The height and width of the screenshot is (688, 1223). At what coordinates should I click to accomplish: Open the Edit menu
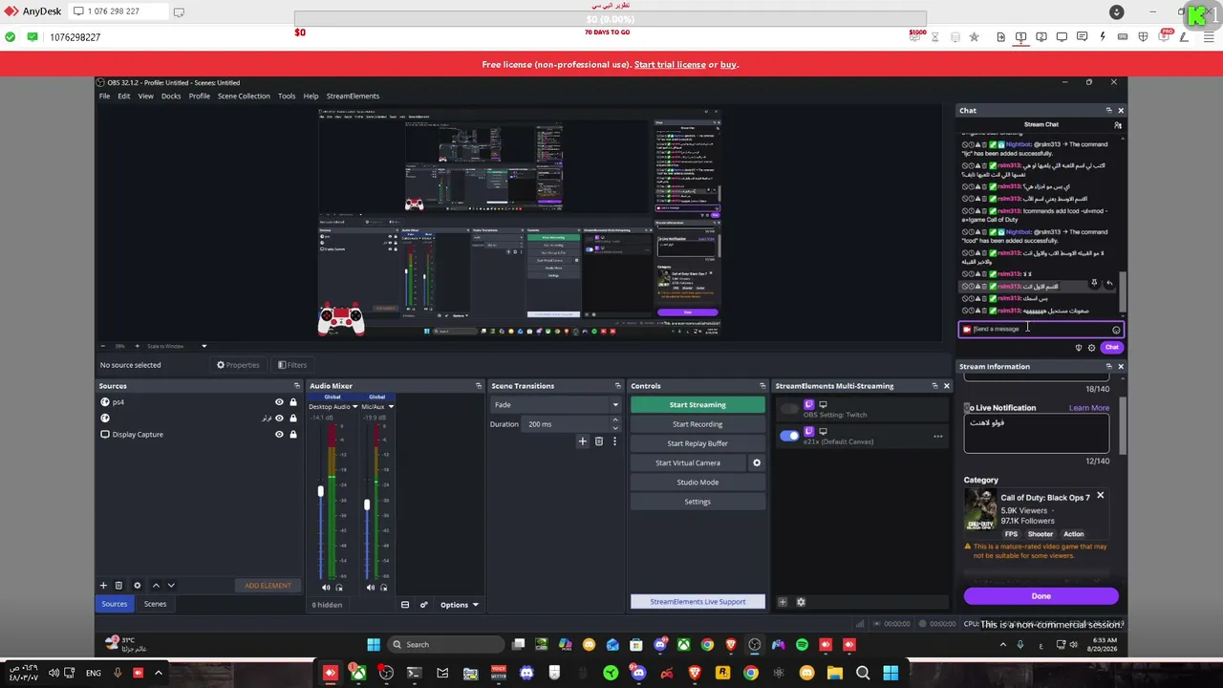(124, 97)
